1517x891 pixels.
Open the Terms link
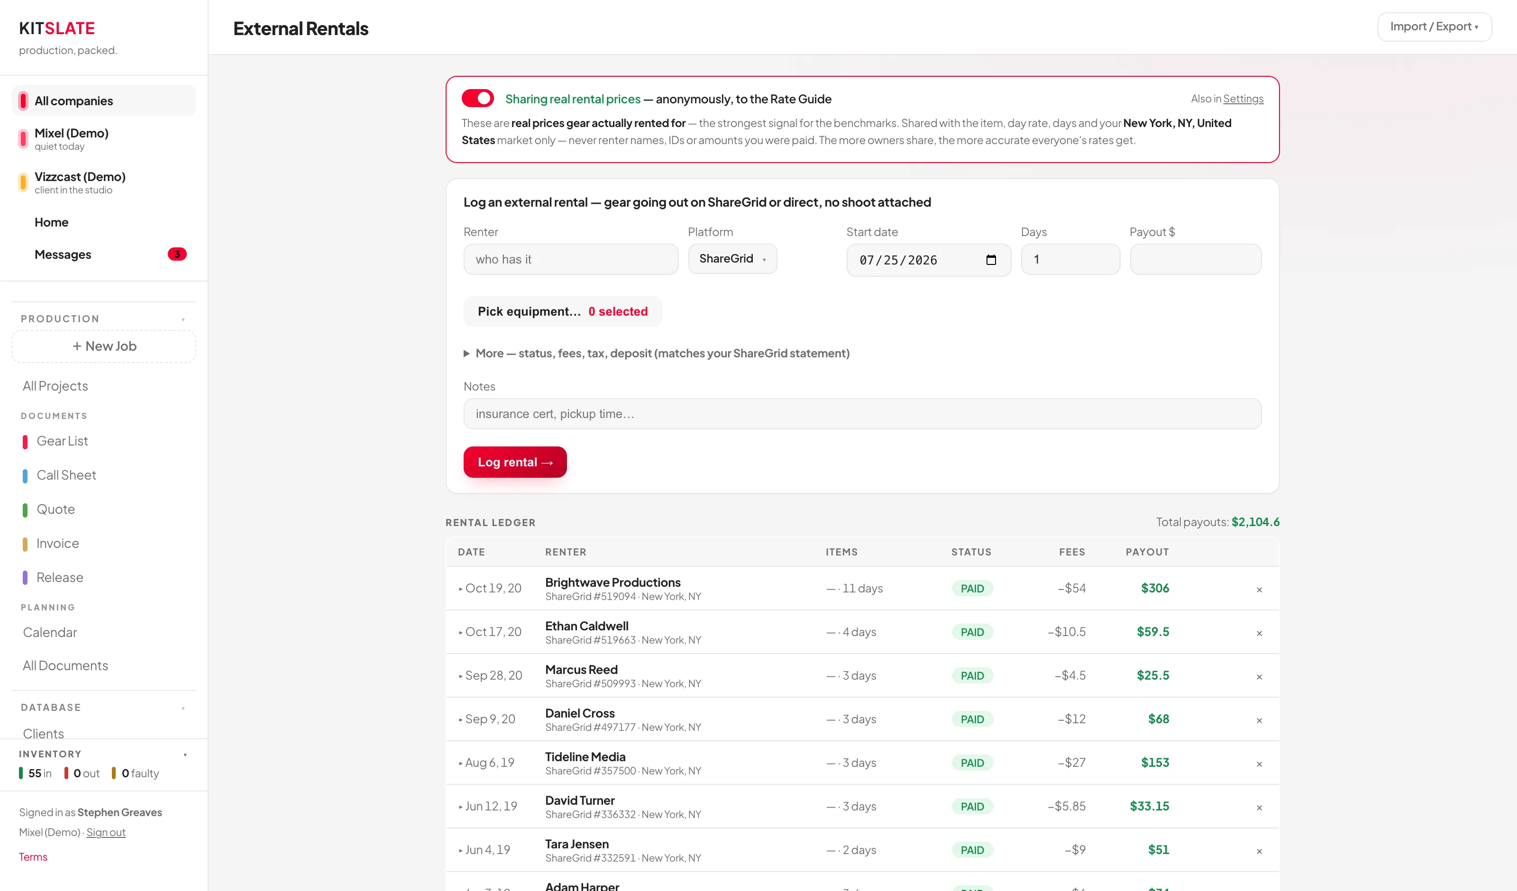33,857
